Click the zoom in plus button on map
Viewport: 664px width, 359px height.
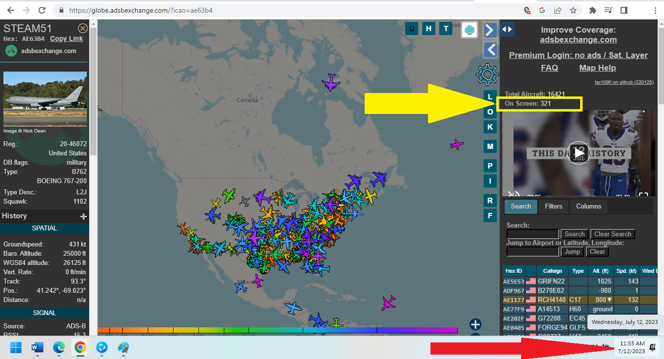point(475,324)
